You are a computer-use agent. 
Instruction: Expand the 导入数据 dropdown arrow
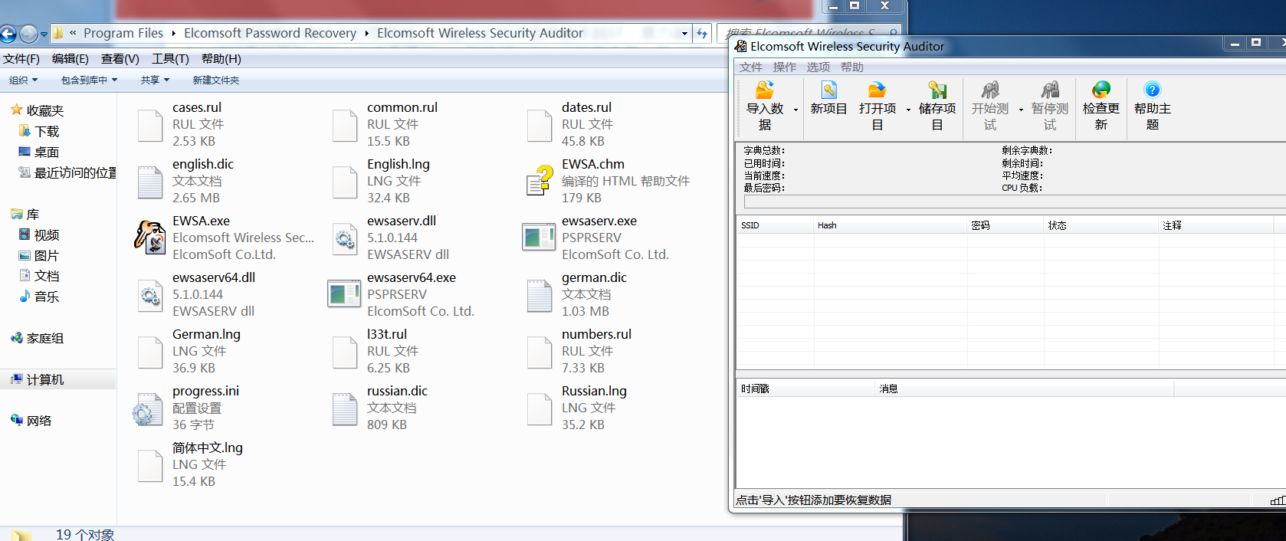click(x=796, y=110)
